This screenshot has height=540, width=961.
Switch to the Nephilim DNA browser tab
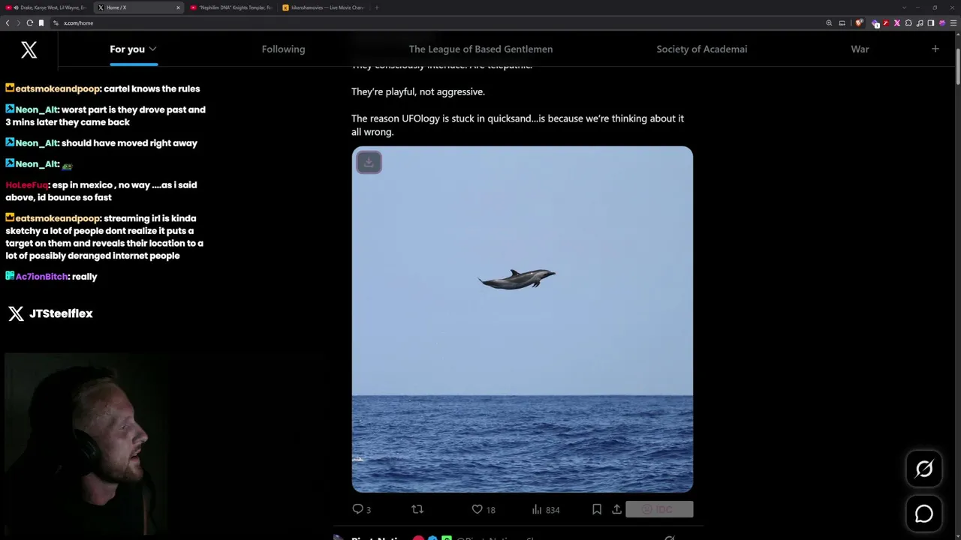(x=231, y=7)
